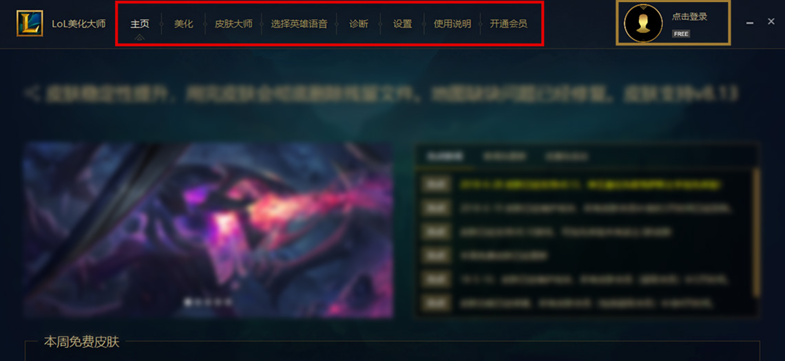Open the 主页 home tab

(x=140, y=24)
